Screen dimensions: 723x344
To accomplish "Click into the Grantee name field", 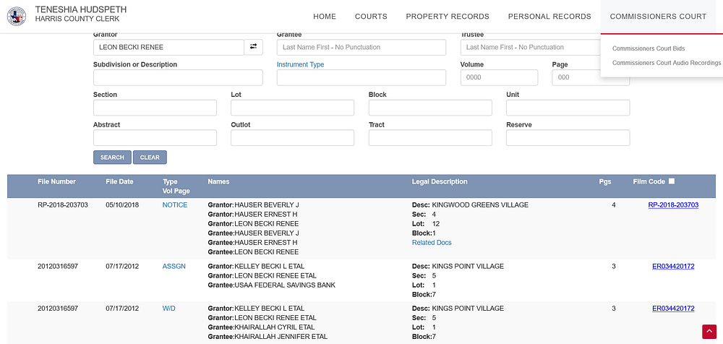I will pyautogui.click(x=361, y=47).
